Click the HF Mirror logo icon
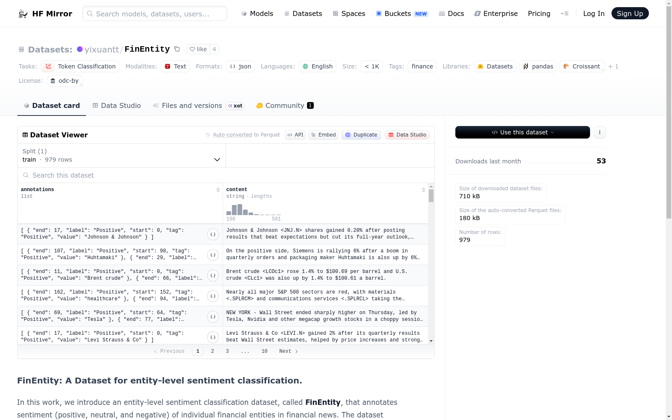Viewport: 672px width, 420px height. (23, 14)
